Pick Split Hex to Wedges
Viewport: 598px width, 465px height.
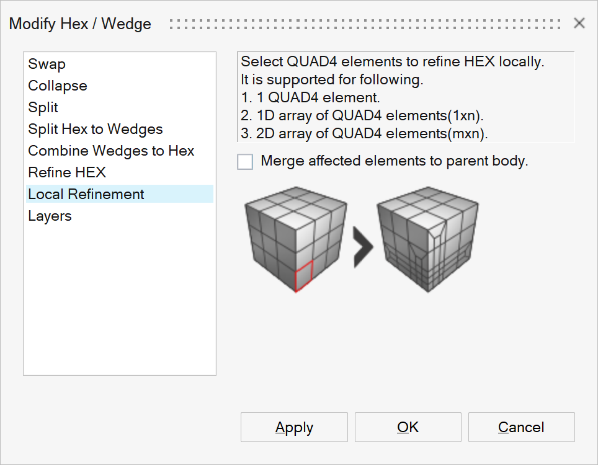click(x=96, y=129)
